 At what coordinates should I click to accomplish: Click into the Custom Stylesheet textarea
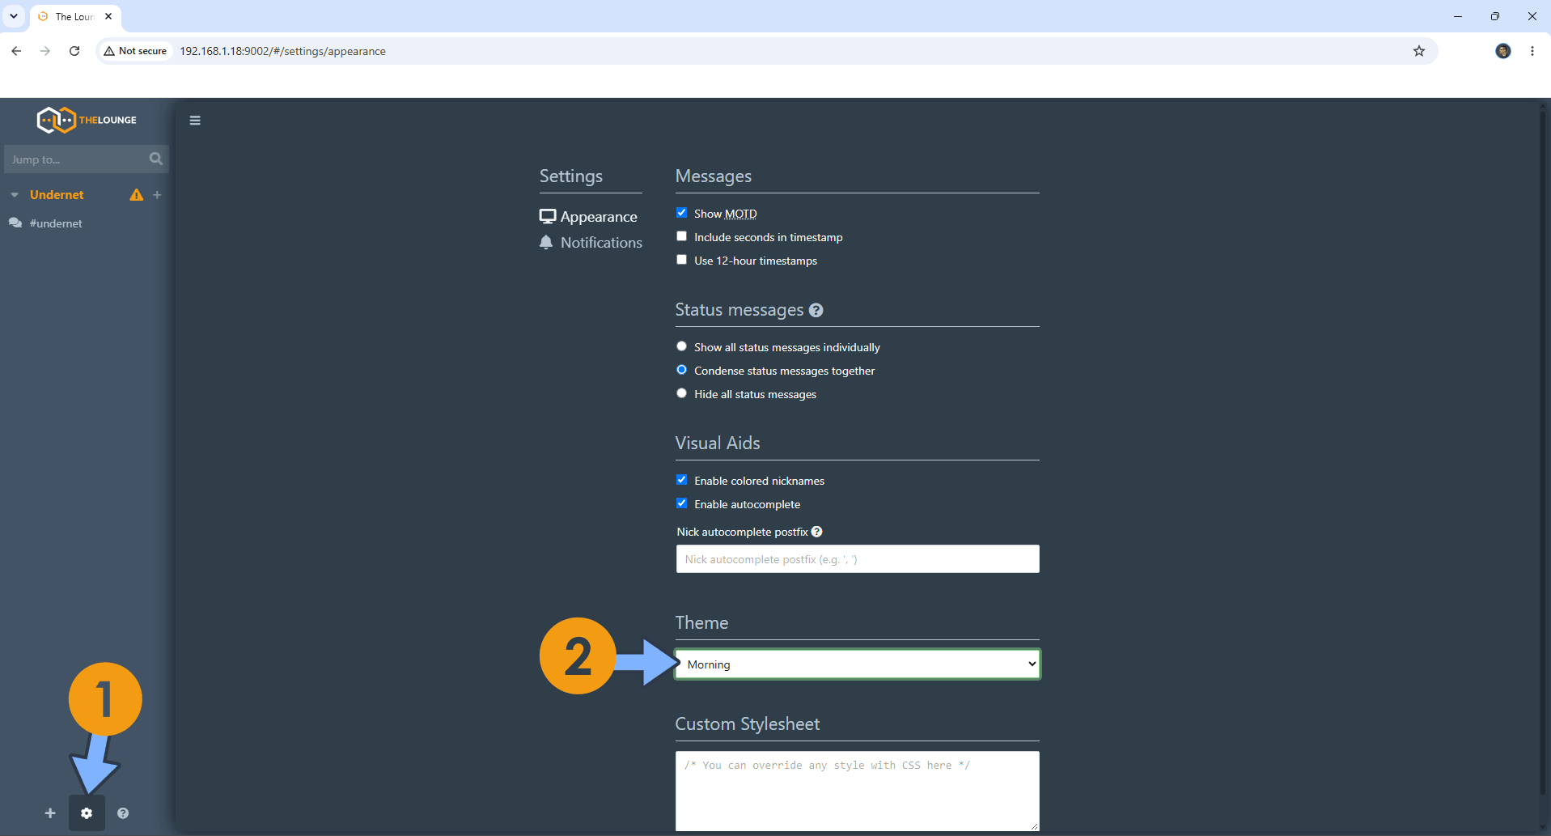(858, 791)
